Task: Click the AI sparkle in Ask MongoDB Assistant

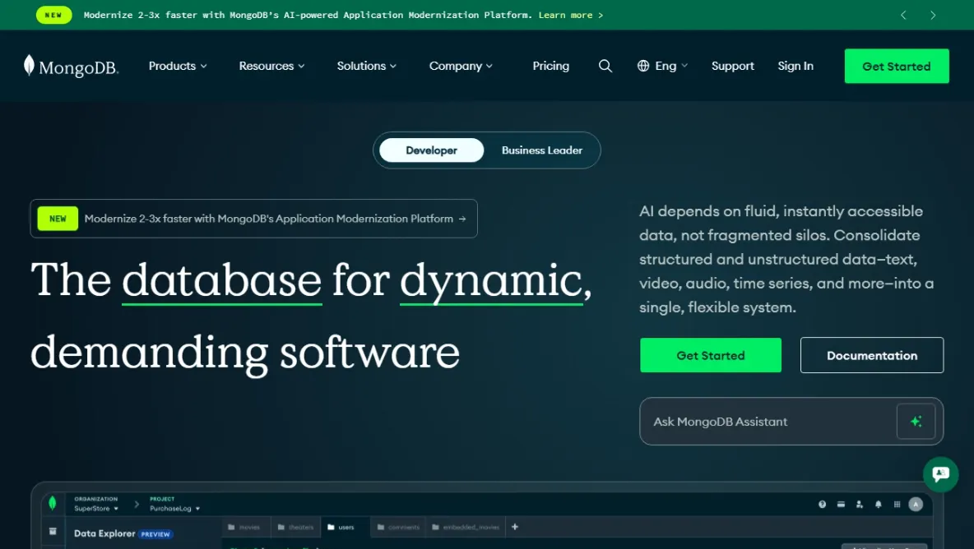Action: 916,421
